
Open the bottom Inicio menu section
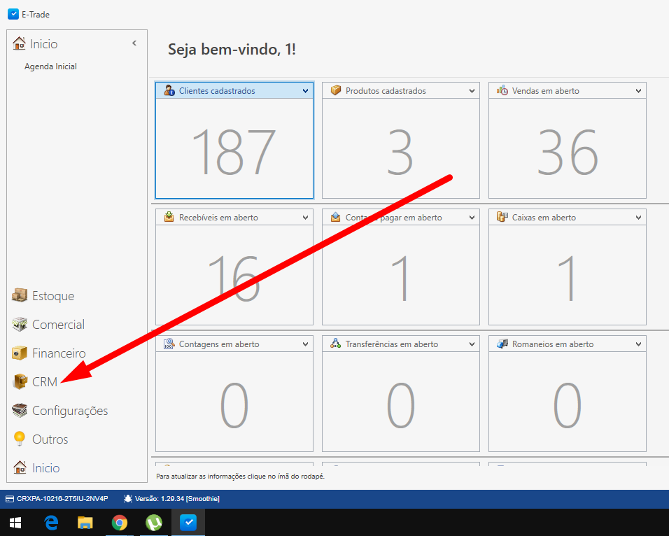45,467
